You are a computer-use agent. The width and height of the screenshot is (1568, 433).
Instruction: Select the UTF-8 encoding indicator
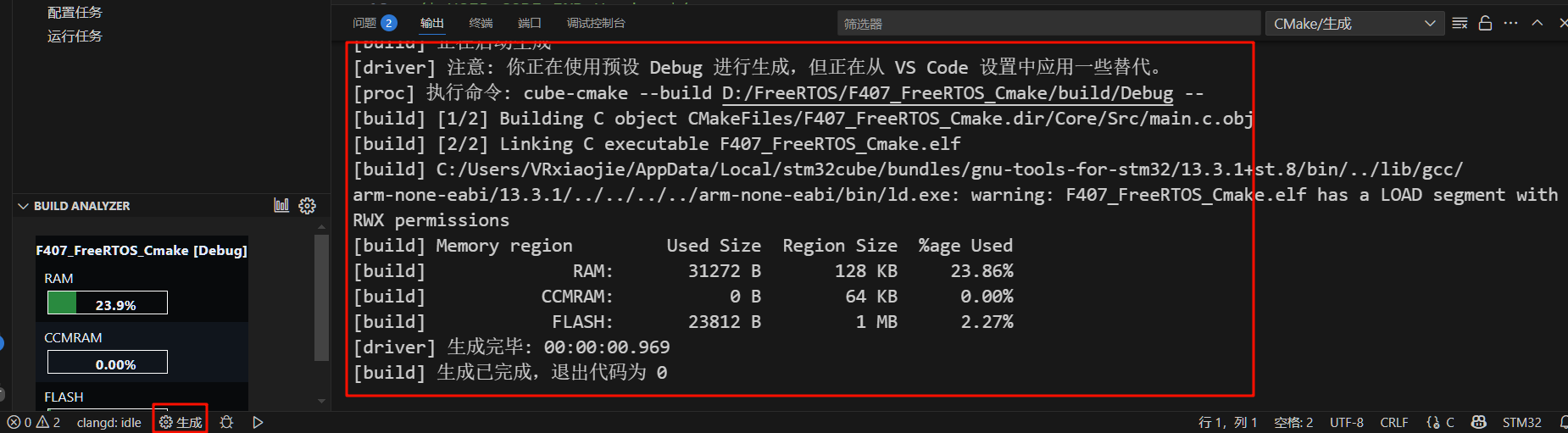1346,422
